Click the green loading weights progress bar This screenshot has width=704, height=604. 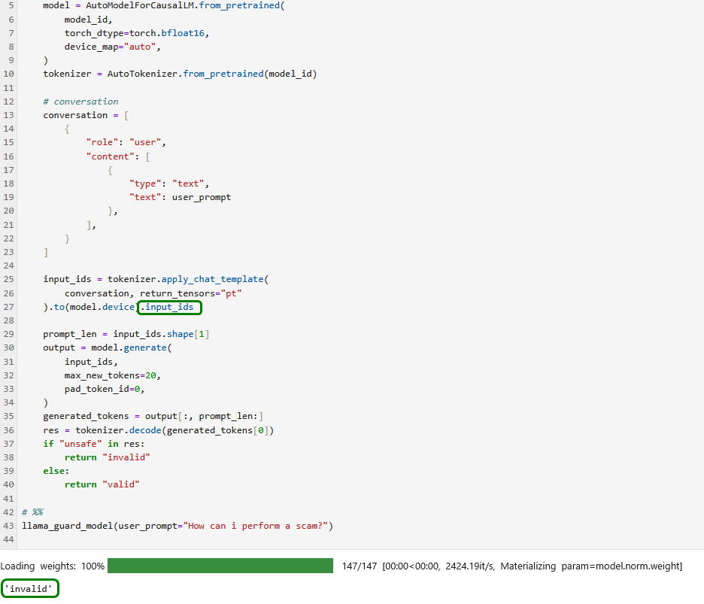[220, 566]
